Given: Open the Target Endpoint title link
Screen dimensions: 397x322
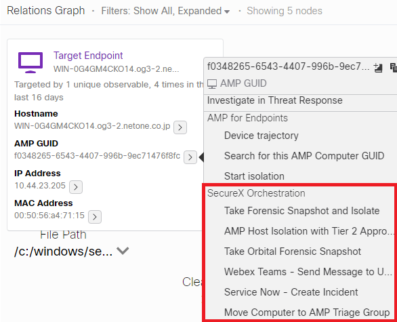Looking at the screenshot, I should [88, 56].
